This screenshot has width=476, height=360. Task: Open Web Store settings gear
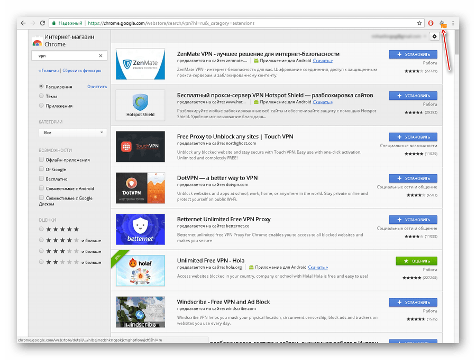435,36
